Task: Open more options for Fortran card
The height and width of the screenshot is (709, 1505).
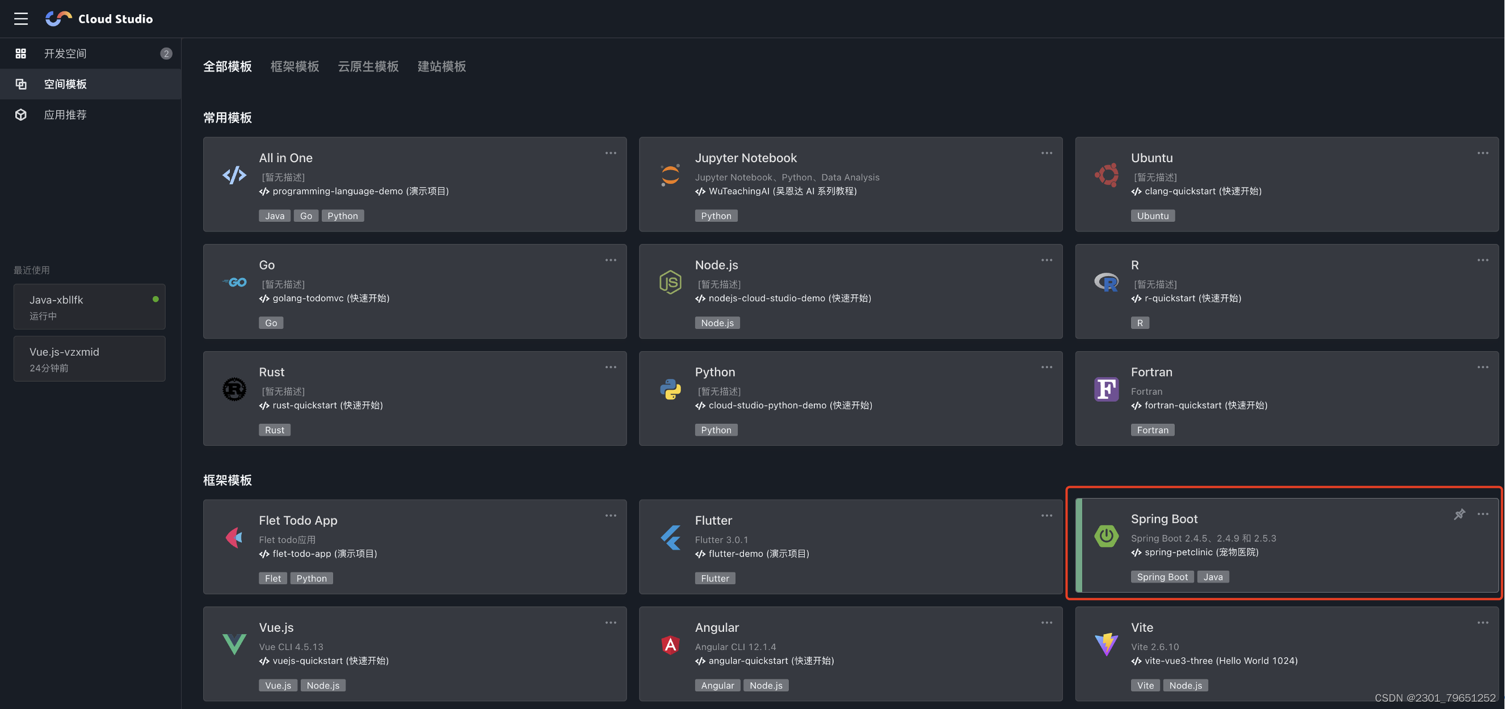Action: [x=1483, y=368]
